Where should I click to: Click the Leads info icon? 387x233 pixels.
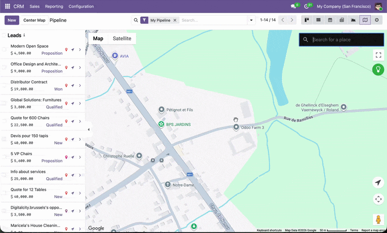coord(24,35)
